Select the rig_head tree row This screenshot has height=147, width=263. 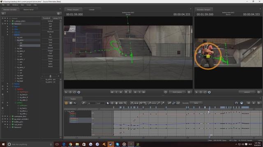click(x=20, y=81)
